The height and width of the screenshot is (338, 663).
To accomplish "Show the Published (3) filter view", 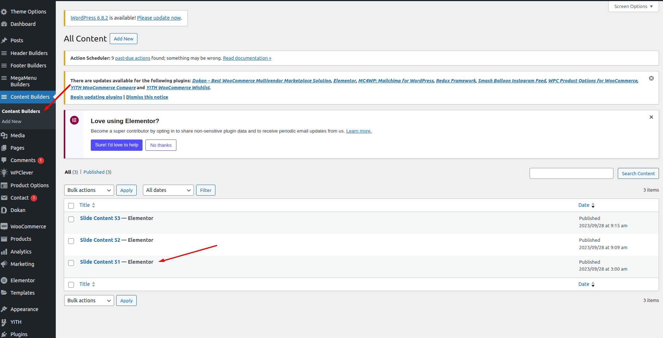I will tap(97, 172).
